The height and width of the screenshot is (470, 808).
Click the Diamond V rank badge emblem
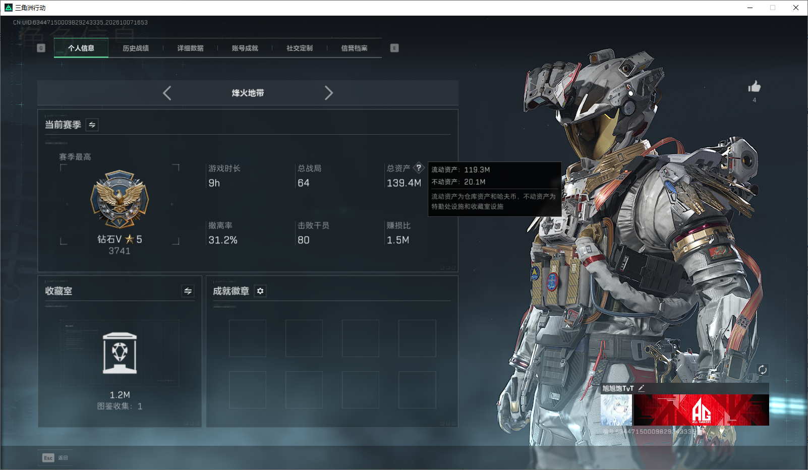click(x=120, y=199)
